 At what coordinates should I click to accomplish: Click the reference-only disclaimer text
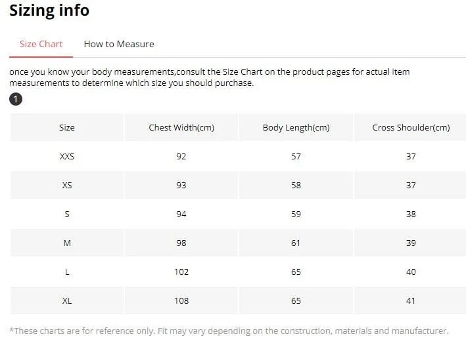pyautogui.click(x=229, y=331)
